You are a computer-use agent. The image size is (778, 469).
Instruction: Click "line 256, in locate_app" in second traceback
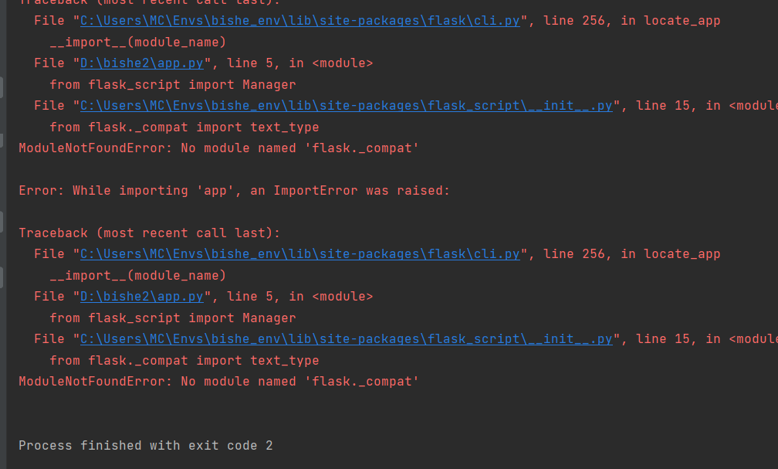pyautogui.click(x=631, y=254)
